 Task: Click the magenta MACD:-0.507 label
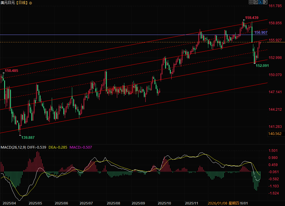[x=83, y=147]
